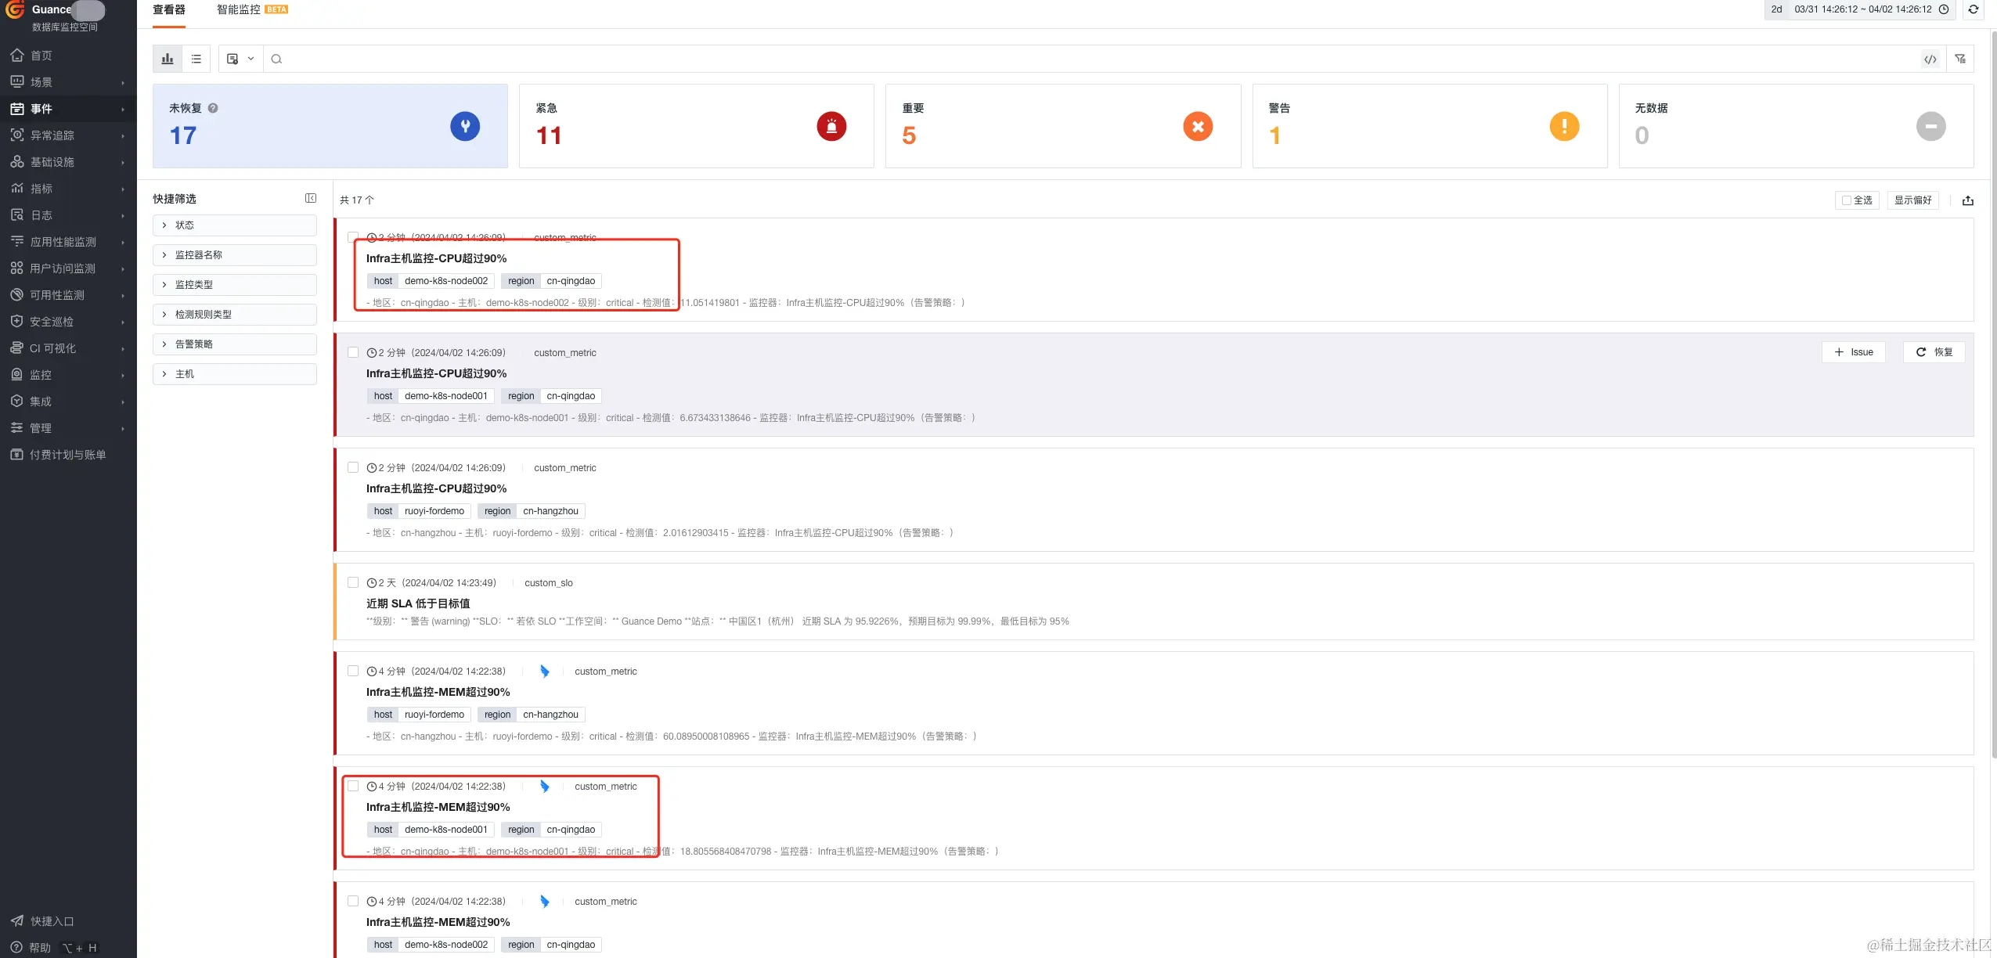Switch to list view icon
This screenshot has width=1997, height=958.
click(x=196, y=59)
